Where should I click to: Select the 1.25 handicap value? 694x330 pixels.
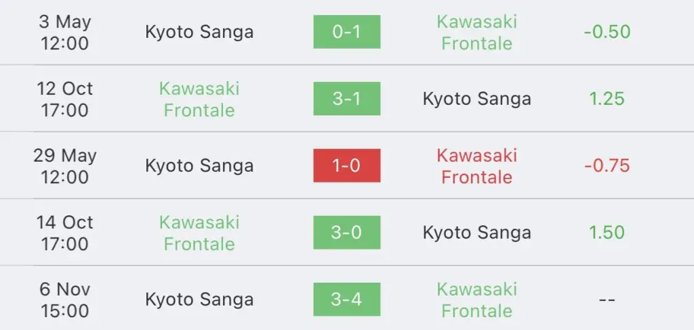pos(607,99)
